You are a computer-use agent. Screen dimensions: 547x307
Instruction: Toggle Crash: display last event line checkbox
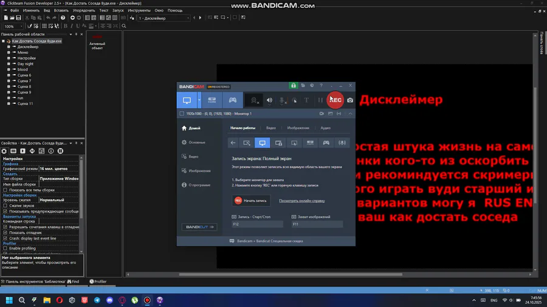point(5,238)
